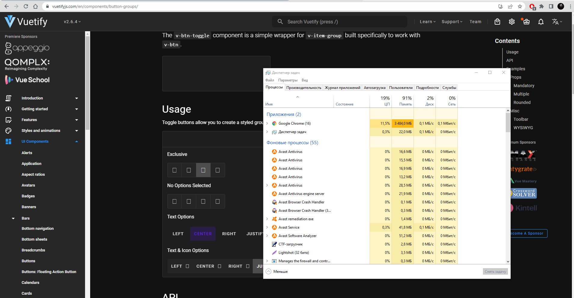Select Google Chrome process in Task Manager

(x=361, y=123)
